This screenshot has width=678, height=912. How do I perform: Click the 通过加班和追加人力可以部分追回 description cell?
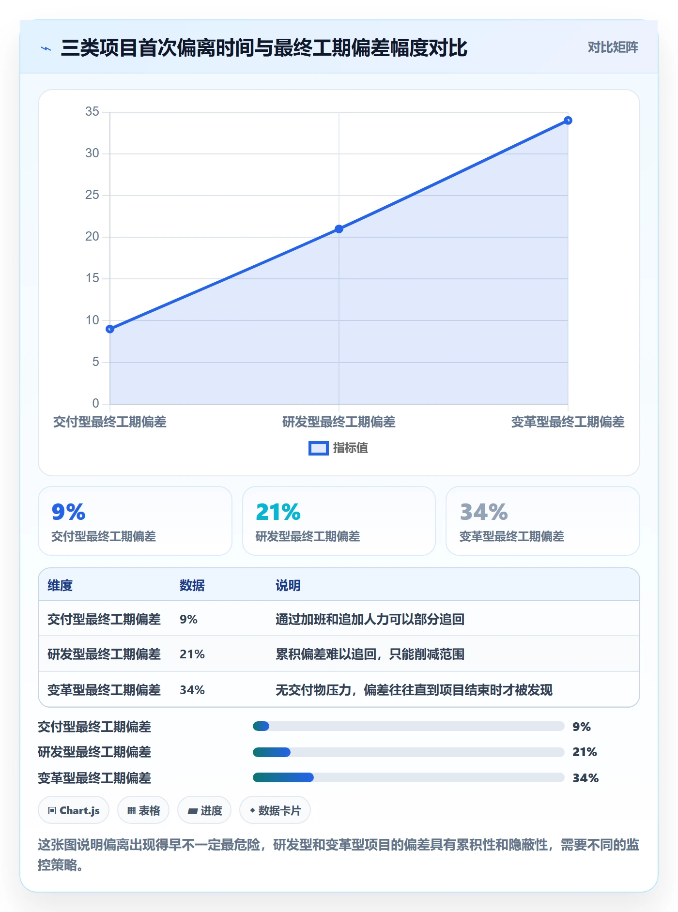(370, 620)
